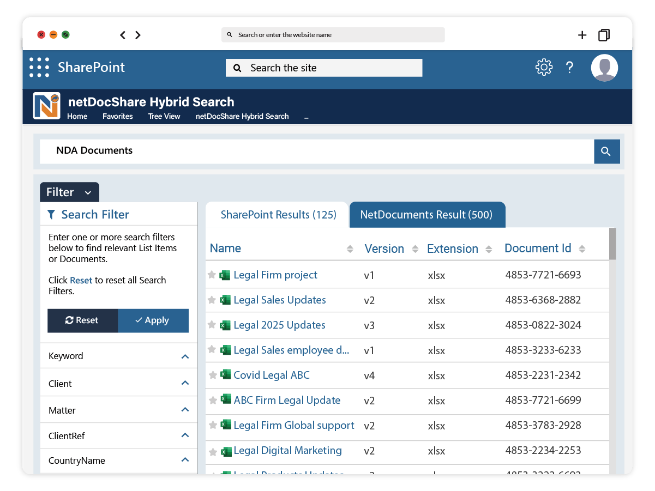This screenshot has width=655, height=491.
Task: Sort by Version column sort arrows
Action: click(415, 249)
